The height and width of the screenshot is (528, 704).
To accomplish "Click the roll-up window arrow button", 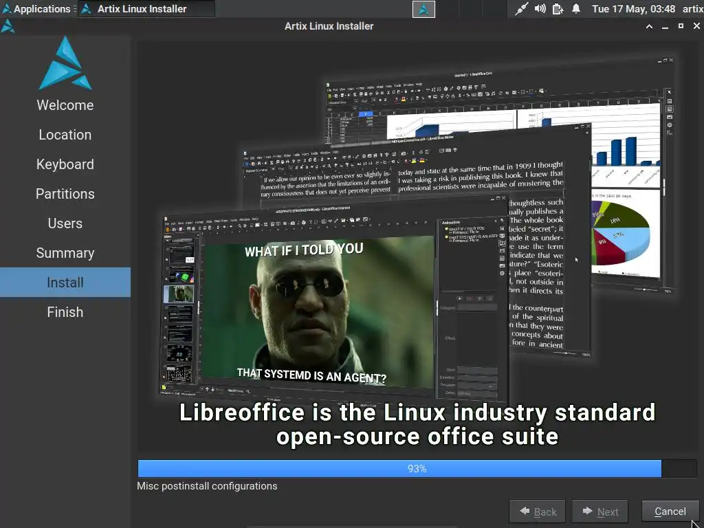I will tap(649, 27).
